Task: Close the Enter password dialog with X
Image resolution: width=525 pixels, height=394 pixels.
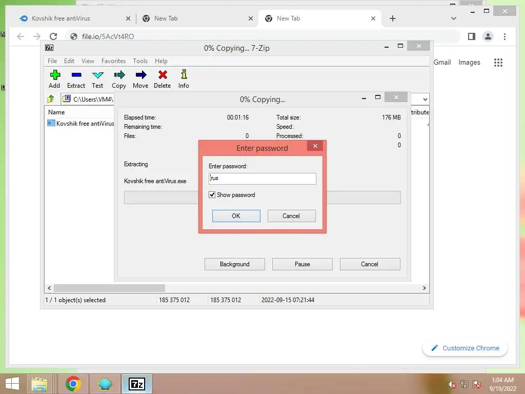Action: 315,146
